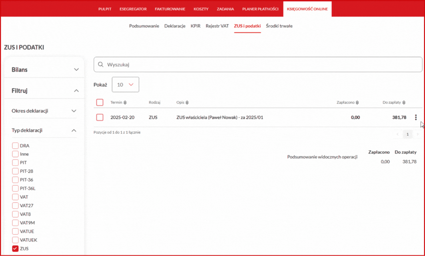This screenshot has width=425, height=256.
Task: Open the KOSZTY main menu tab
Action: point(201,9)
